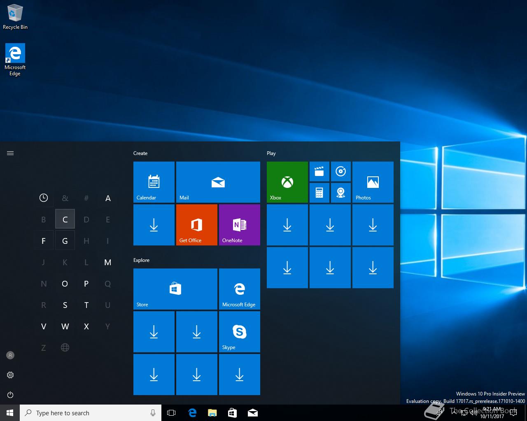This screenshot has width=527, height=421.
Task: Jump to letter V in app list
Action: pos(44,326)
